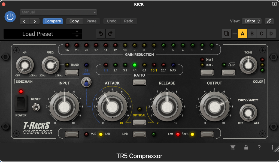This screenshot has height=162, width=279.
Task: Open the Manual preset dropdown
Action: click(59, 12)
